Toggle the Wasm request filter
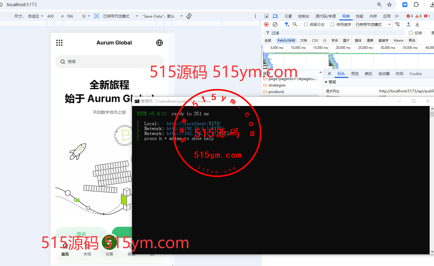Image resolution: width=434 pixels, height=266 pixels. coord(399,40)
